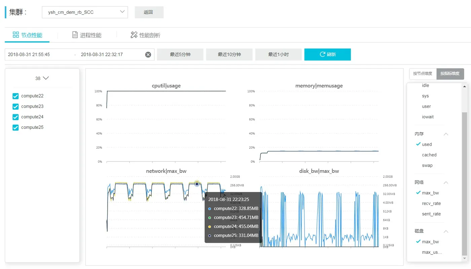This screenshot has height=269, width=471.
Task: Switch to the 节点性能 tab
Action: [x=27, y=35]
